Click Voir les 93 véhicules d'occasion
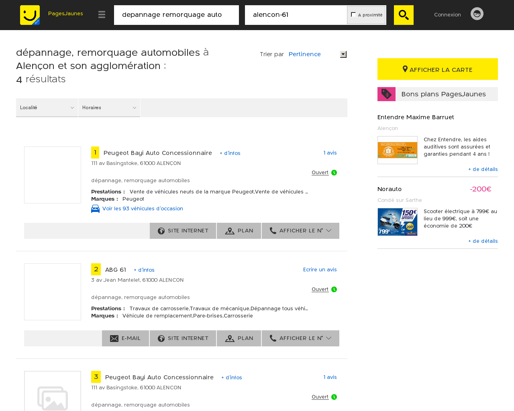This screenshot has height=411, width=514. 143,209
